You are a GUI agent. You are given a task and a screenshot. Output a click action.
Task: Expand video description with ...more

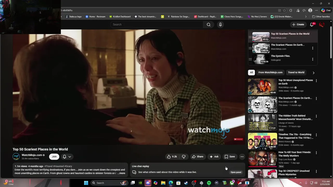coord(121,173)
